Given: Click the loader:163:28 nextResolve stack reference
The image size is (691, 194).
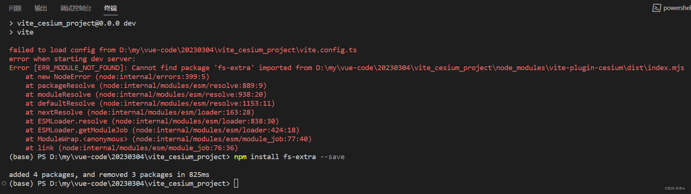Looking at the screenshot, I should point(171,112).
